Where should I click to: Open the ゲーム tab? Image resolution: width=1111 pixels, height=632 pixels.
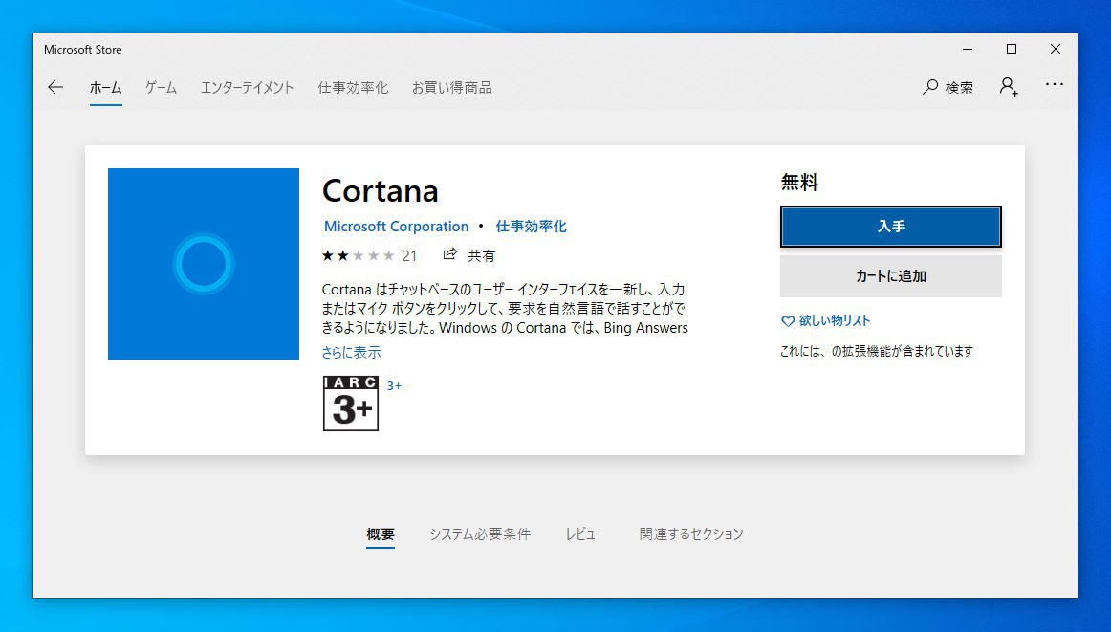tap(161, 88)
